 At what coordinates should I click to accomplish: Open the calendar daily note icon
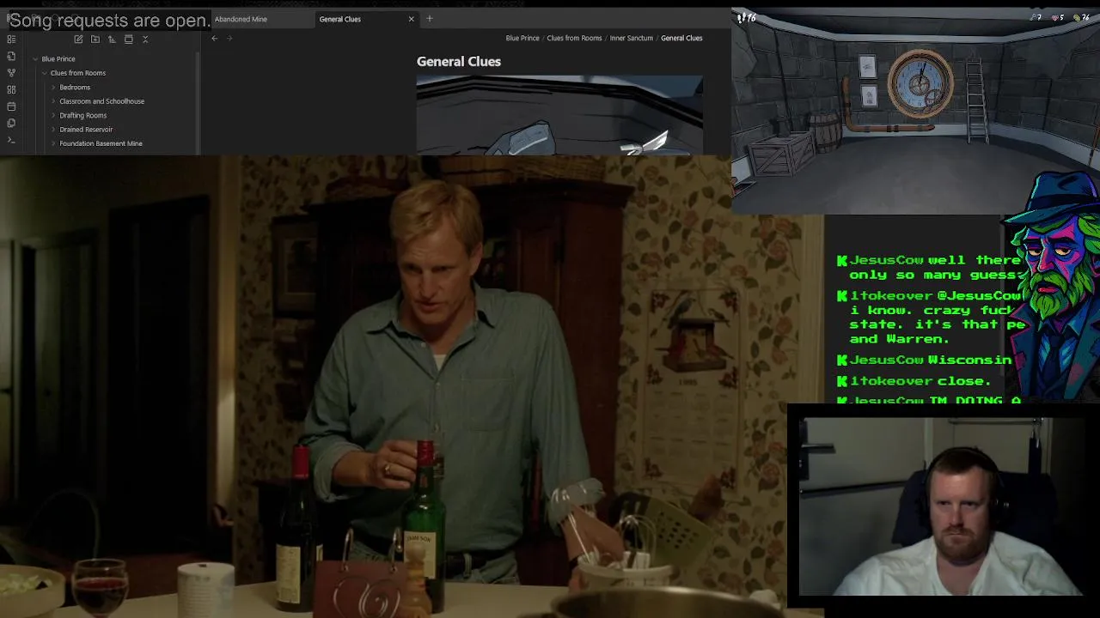(11, 106)
